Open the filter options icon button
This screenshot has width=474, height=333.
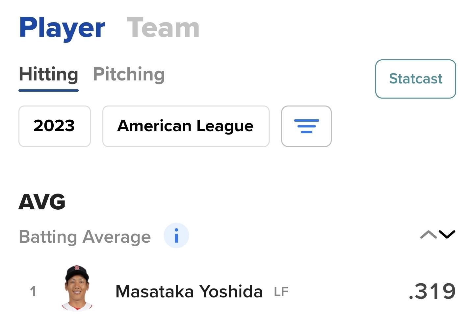tap(306, 126)
